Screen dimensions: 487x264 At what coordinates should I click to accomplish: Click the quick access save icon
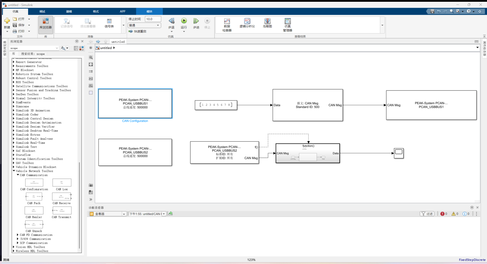tap(432, 11)
